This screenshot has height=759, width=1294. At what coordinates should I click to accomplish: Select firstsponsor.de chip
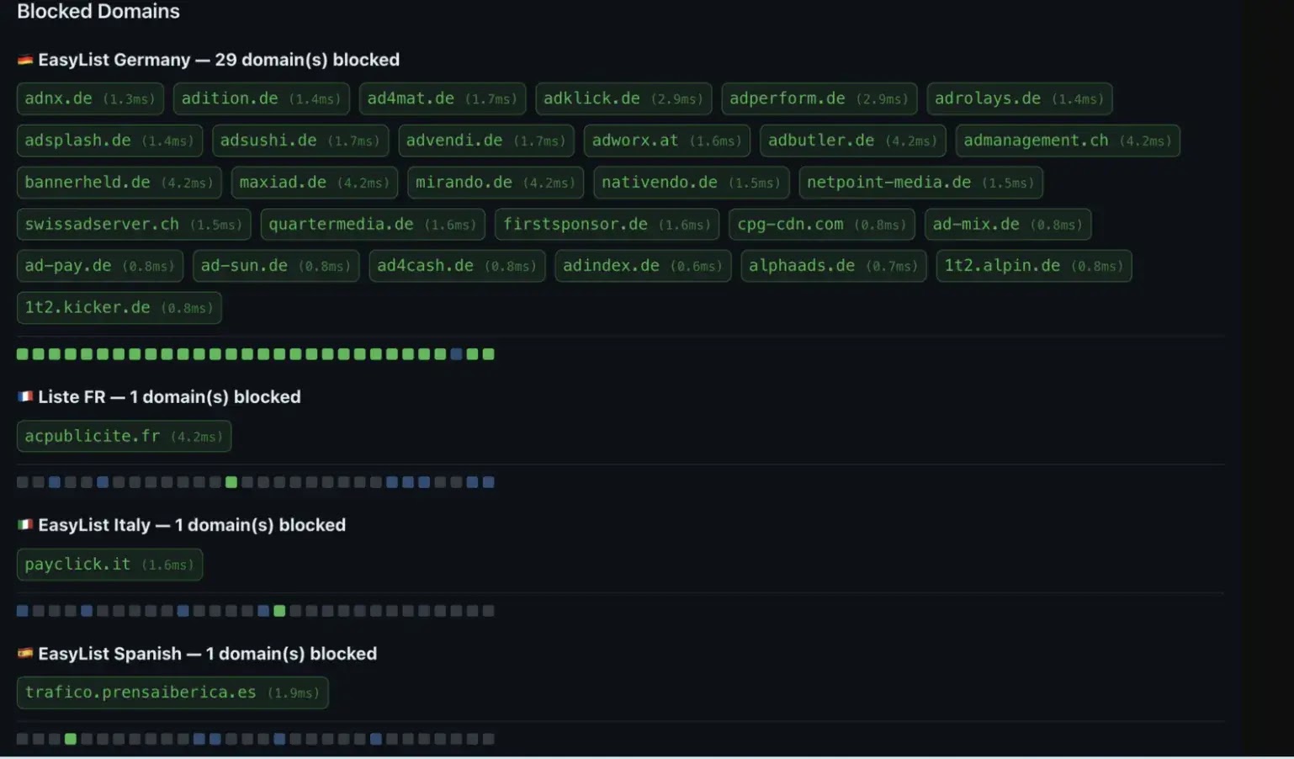[x=607, y=225]
